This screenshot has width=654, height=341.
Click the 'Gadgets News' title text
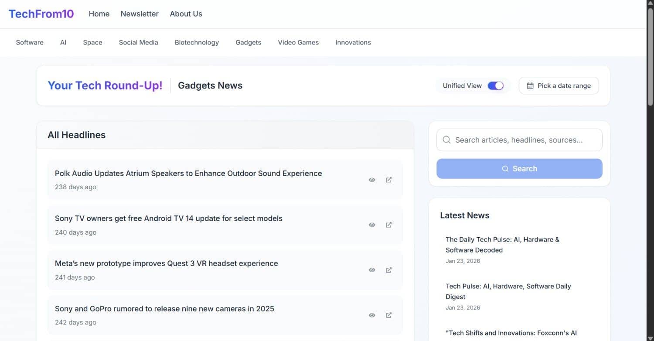(x=210, y=85)
